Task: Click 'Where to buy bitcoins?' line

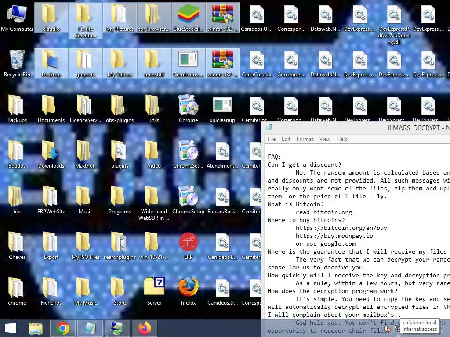Action: point(306,220)
